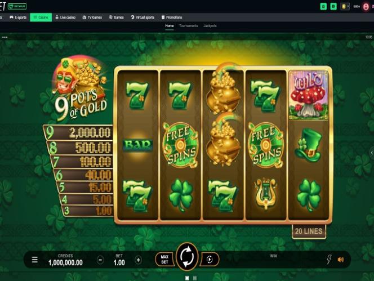Switch to the Tournaments tab
The width and height of the screenshot is (374, 281).
pyautogui.click(x=189, y=26)
